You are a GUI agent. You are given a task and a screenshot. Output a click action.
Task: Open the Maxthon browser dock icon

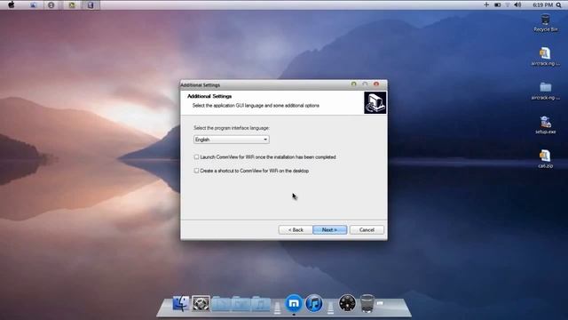pos(294,303)
